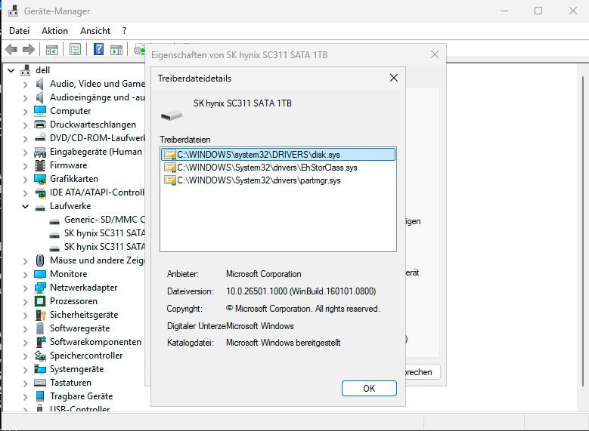Expand the Monitore category
Viewport: 589px width, 431px height.
[x=25, y=274]
